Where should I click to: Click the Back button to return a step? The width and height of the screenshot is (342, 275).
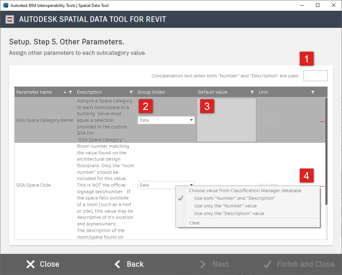(x=128, y=264)
